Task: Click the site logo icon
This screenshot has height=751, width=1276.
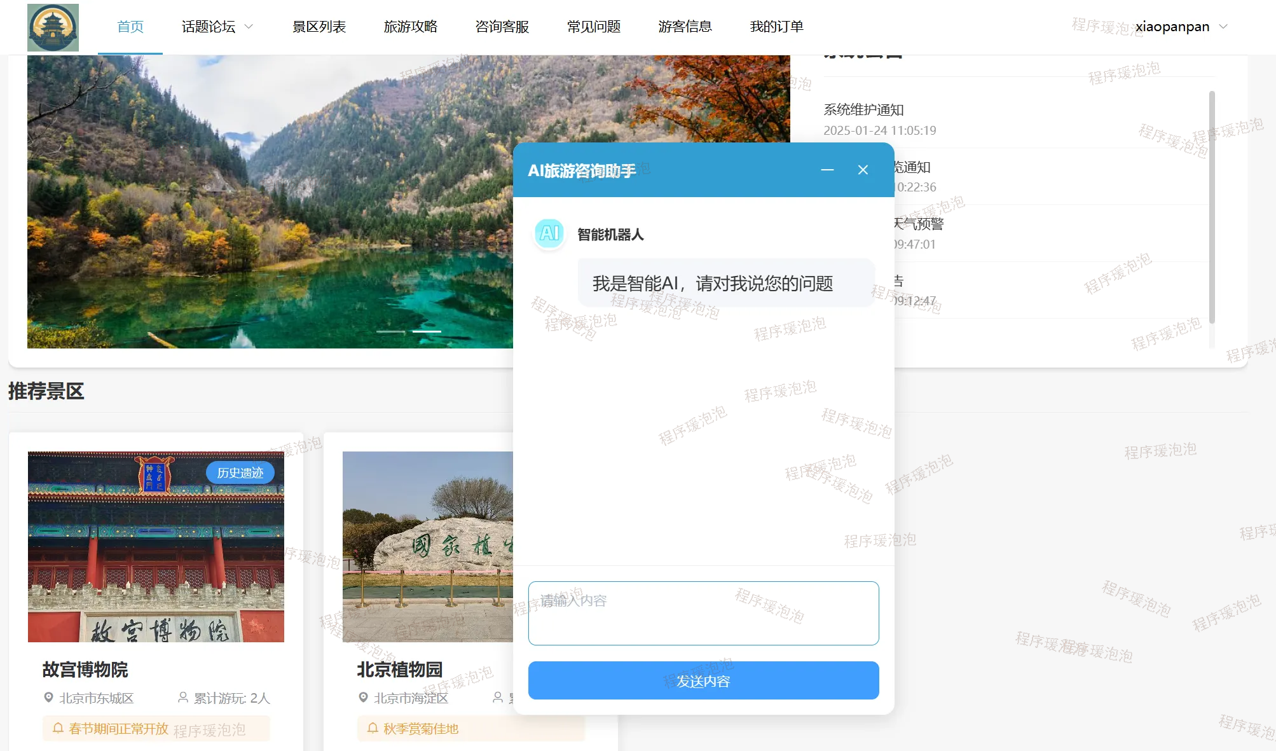Action: tap(53, 27)
